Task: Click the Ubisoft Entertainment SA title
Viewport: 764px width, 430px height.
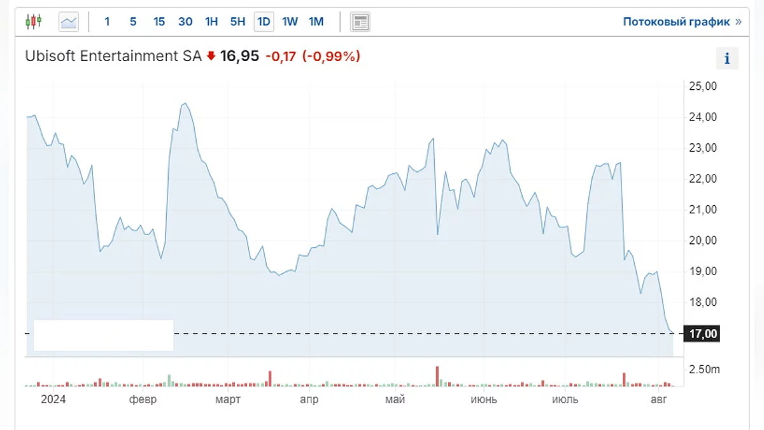Action: [113, 56]
